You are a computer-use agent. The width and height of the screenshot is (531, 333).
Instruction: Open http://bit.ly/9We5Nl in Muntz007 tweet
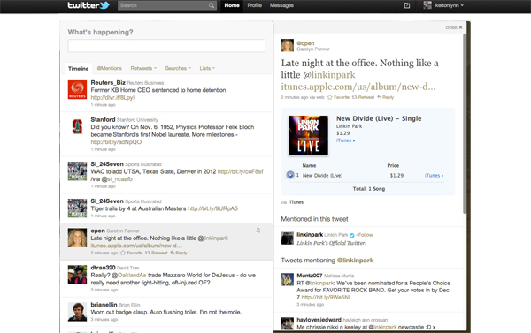(x=326, y=298)
